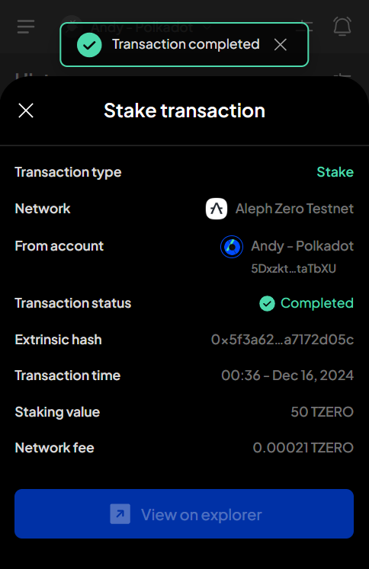Click the Aleph Zero network logo
369x569 pixels.
pos(217,209)
